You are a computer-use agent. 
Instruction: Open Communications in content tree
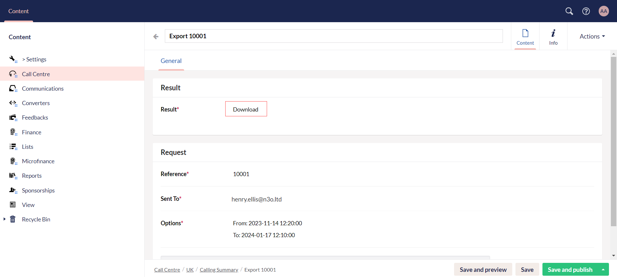coord(43,88)
